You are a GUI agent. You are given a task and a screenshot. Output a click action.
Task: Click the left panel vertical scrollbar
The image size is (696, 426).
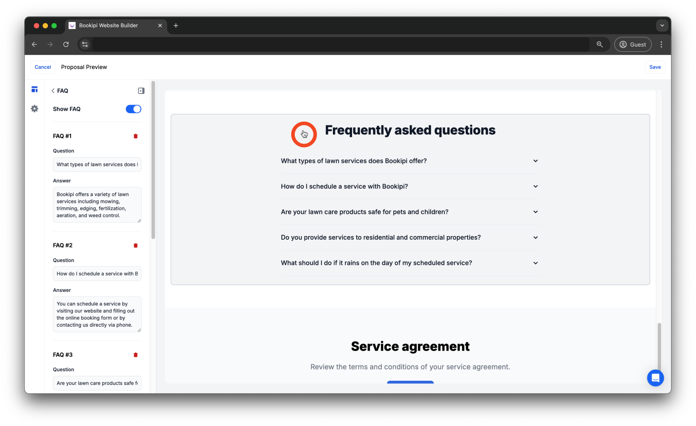[x=153, y=160]
